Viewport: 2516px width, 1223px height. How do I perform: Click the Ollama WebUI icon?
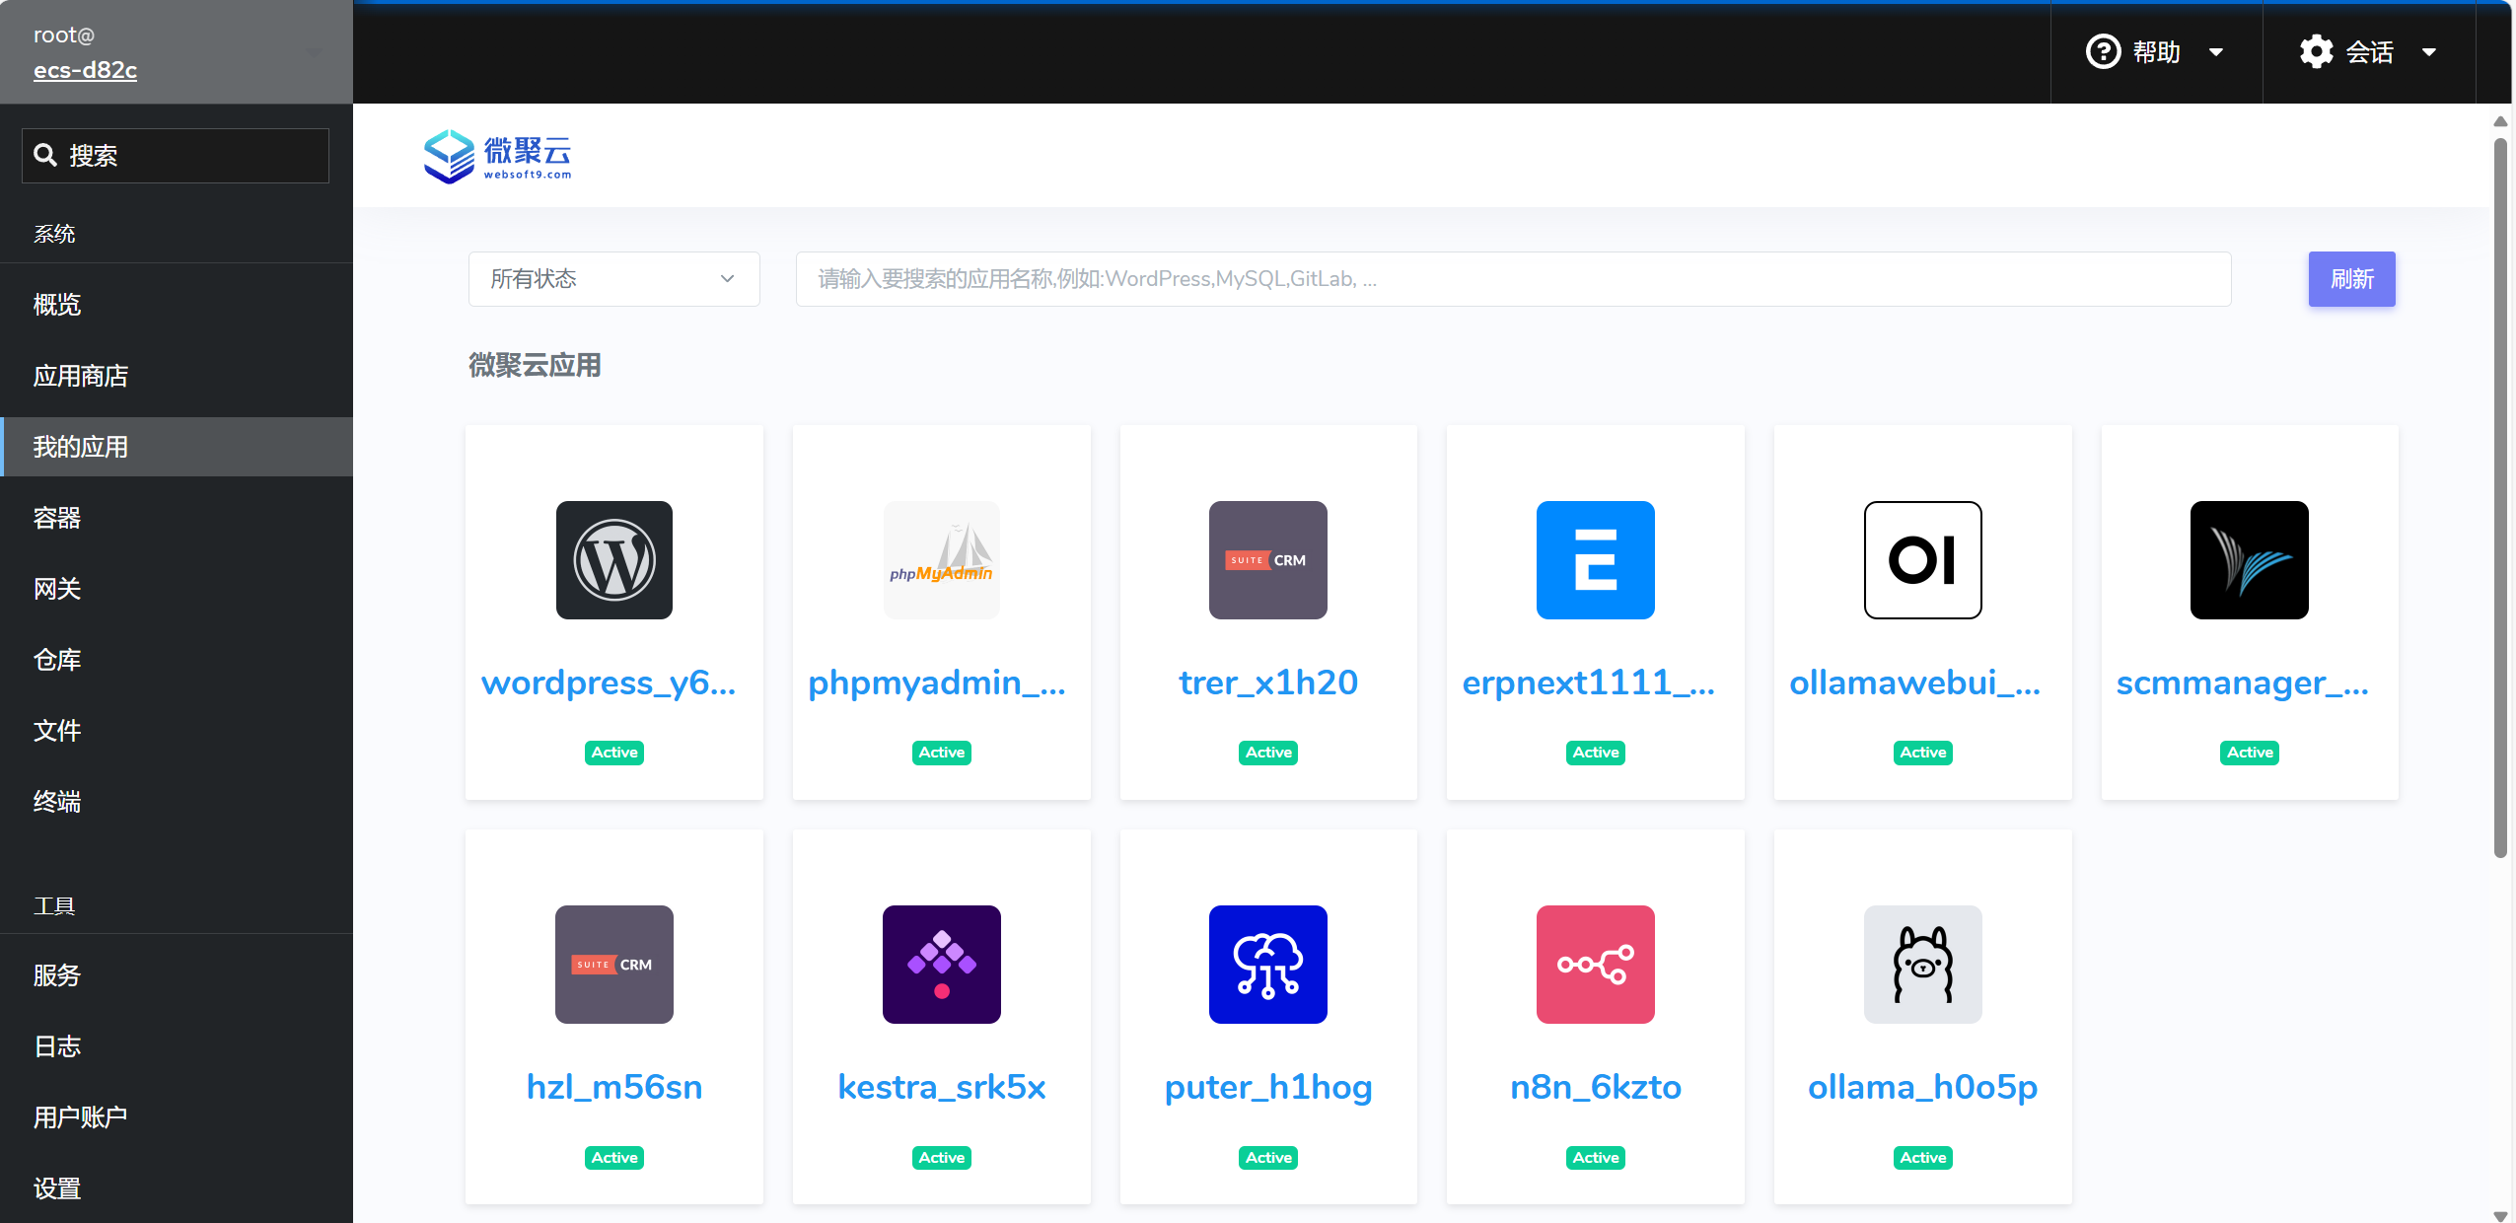pos(1921,559)
